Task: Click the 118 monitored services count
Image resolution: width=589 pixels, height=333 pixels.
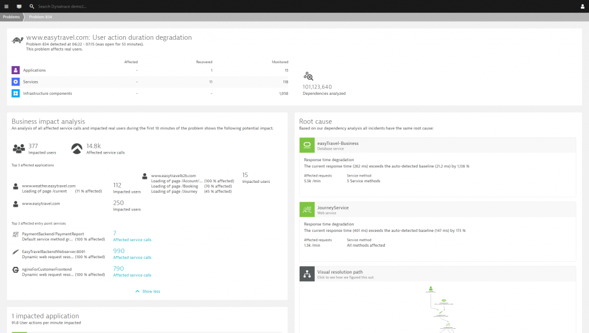Action: 285,82
